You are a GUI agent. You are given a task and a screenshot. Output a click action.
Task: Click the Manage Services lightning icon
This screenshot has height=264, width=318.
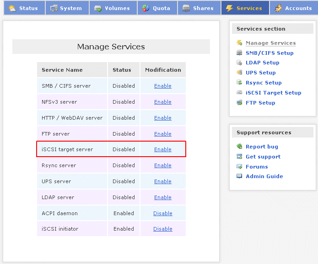click(239, 43)
